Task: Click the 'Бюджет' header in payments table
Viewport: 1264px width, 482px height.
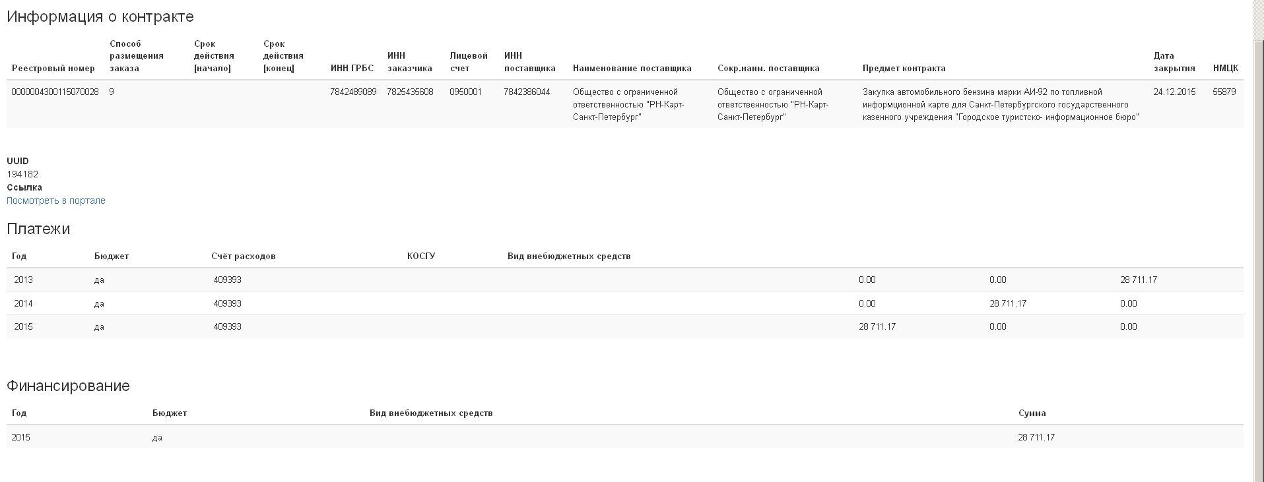Action: 112,256
